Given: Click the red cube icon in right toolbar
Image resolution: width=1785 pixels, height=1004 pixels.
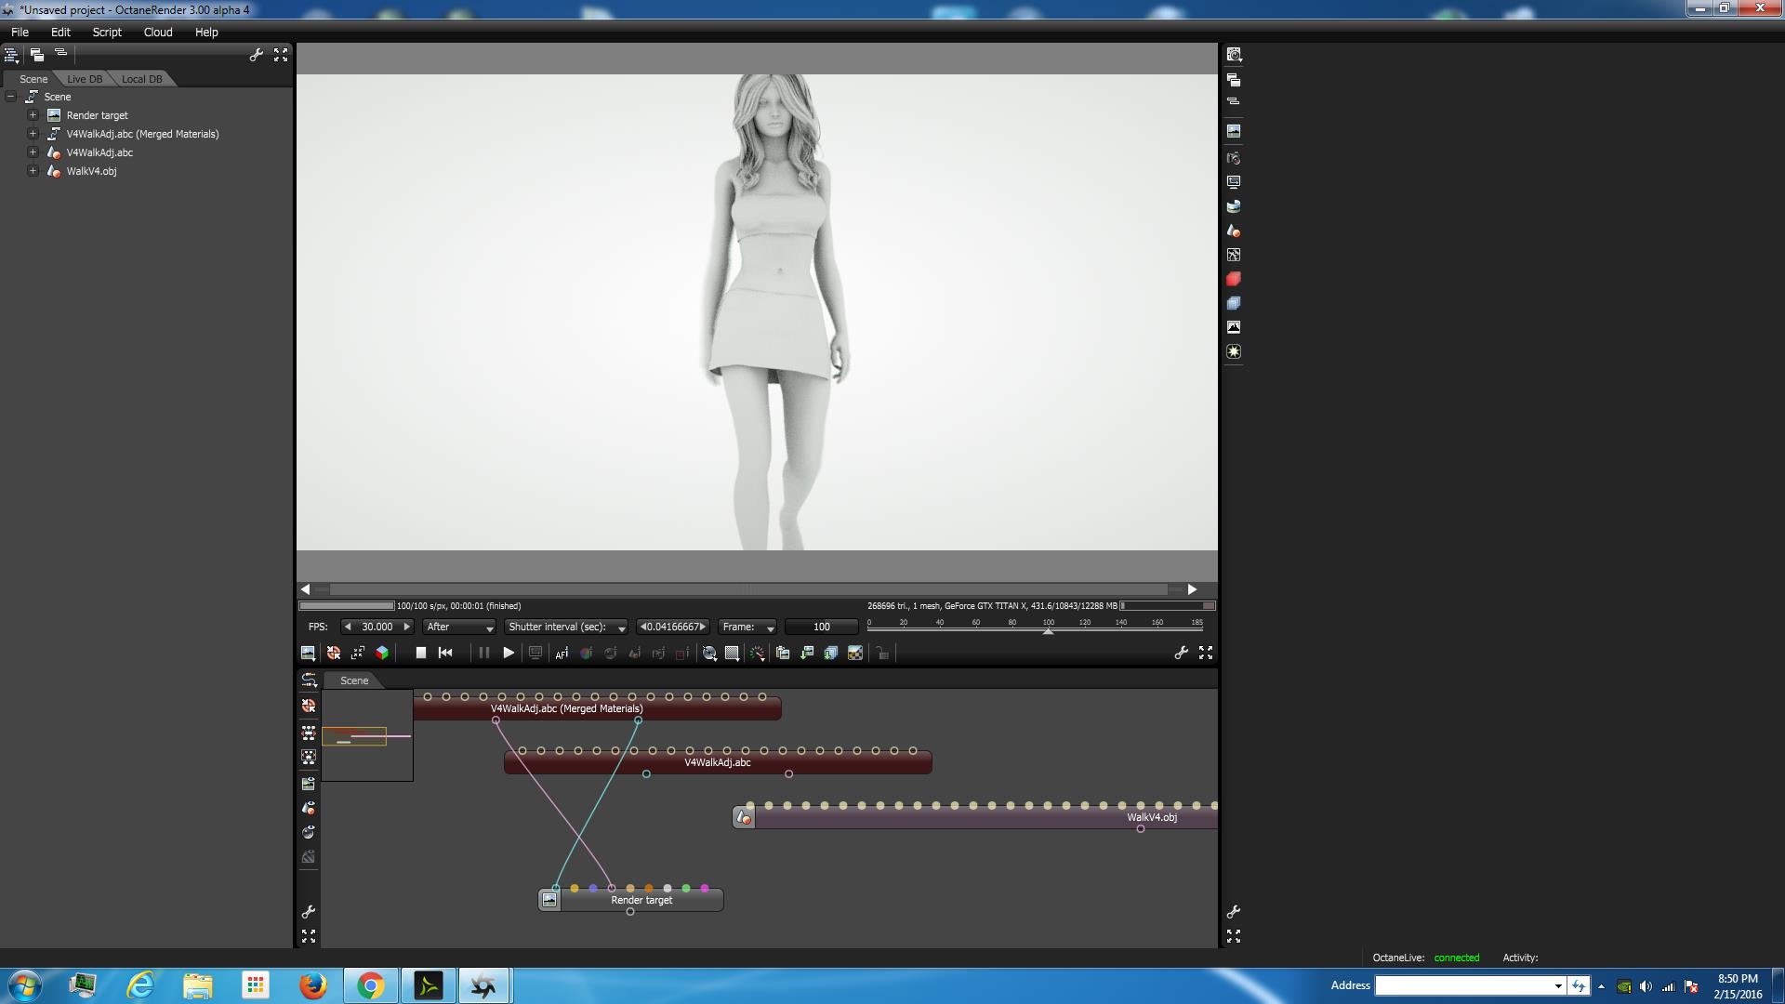Looking at the screenshot, I should (1234, 279).
